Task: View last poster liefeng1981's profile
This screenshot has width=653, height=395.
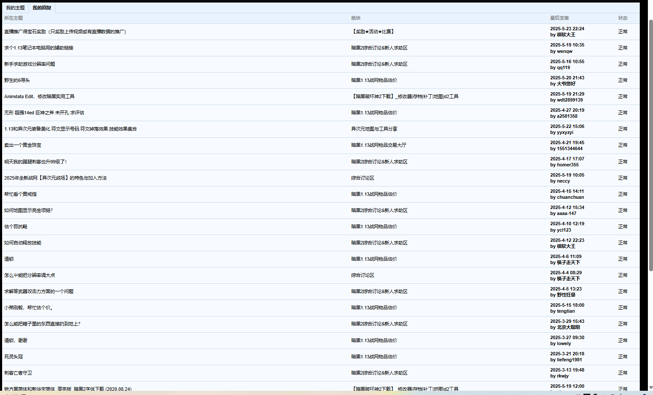Action: click(x=570, y=360)
